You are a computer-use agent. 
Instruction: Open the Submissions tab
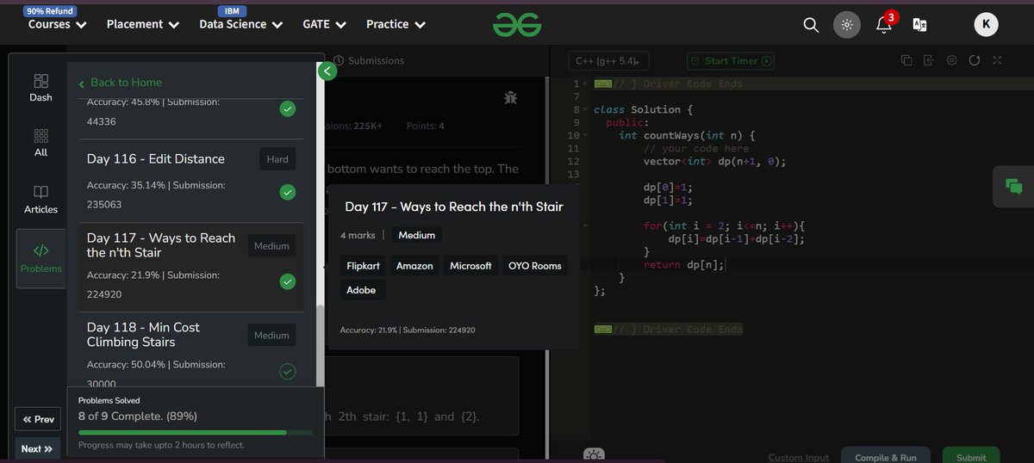tap(369, 60)
